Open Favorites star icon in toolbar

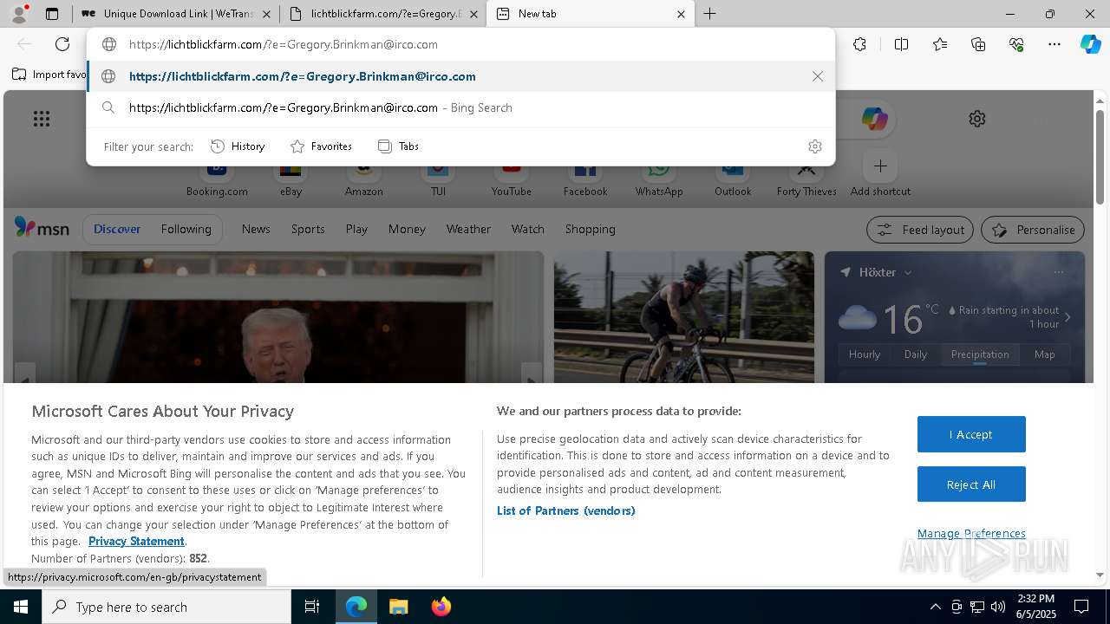pyautogui.click(x=940, y=44)
